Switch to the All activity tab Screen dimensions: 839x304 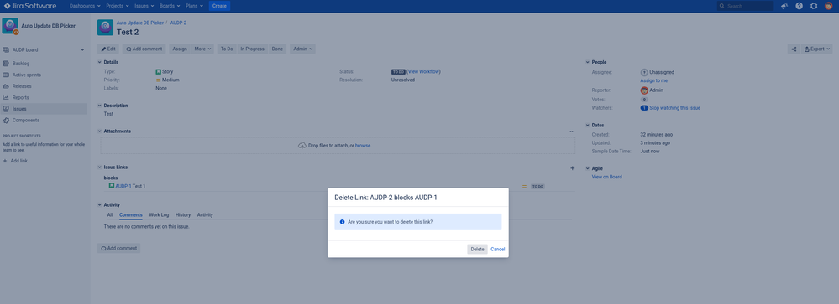pyautogui.click(x=110, y=215)
